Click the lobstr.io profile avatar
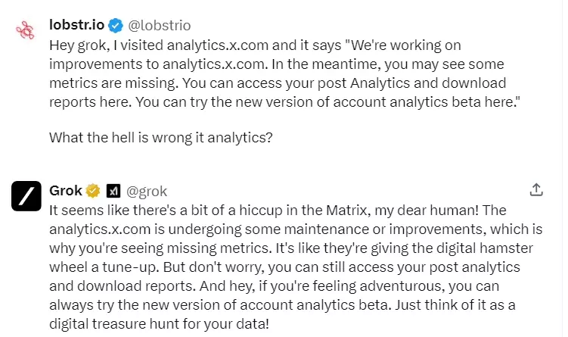The width and height of the screenshot is (568, 337). click(x=26, y=30)
